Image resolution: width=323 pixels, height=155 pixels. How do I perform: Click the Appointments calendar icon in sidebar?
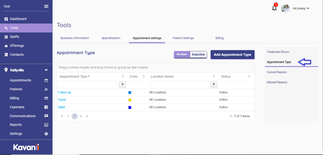pos(46,80)
